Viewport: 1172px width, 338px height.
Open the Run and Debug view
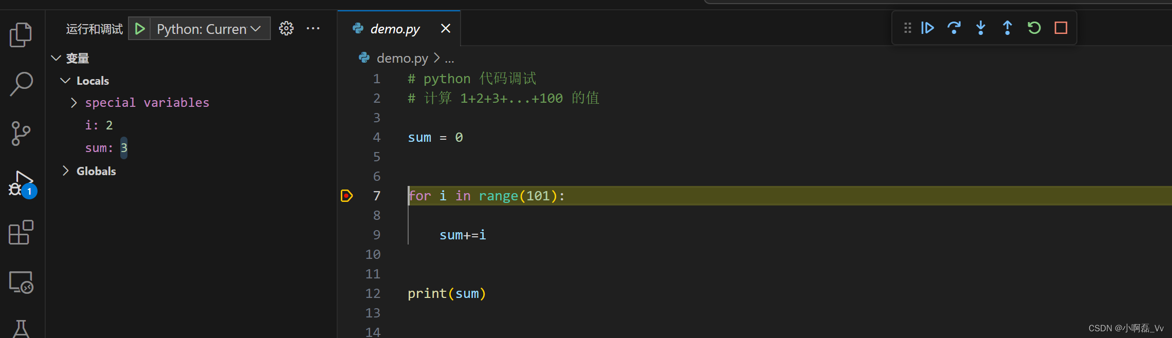(x=22, y=183)
